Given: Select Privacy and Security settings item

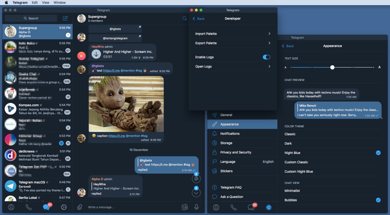Looking at the screenshot, I should click(236, 152).
